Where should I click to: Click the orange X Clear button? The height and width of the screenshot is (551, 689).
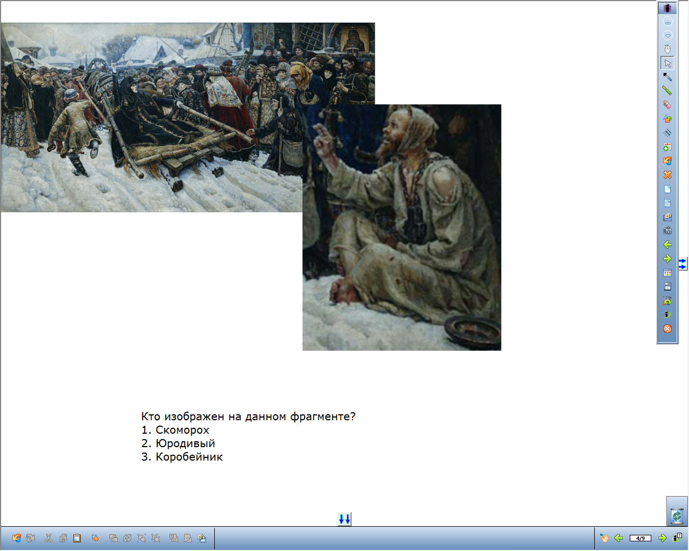pyautogui.click(x=667, y=175)
